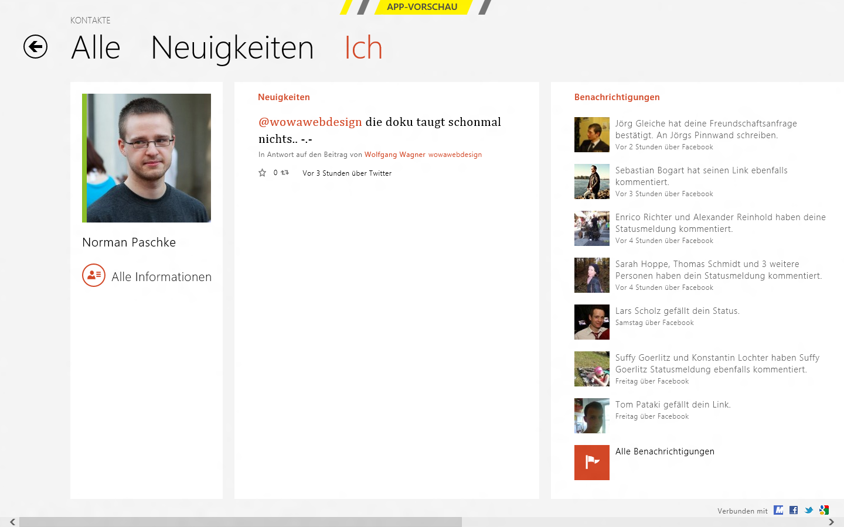This screenshot has width=844, height=527.
Task: Click the horizontal scrollbar thumb
Action: point(240,522)
